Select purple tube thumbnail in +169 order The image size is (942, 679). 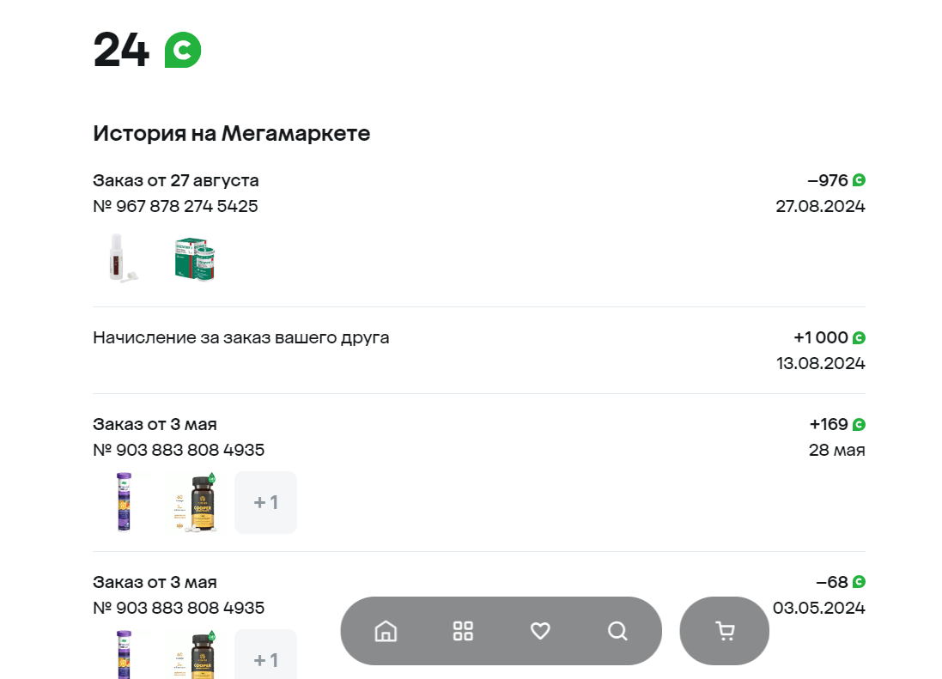coord(124,502)
